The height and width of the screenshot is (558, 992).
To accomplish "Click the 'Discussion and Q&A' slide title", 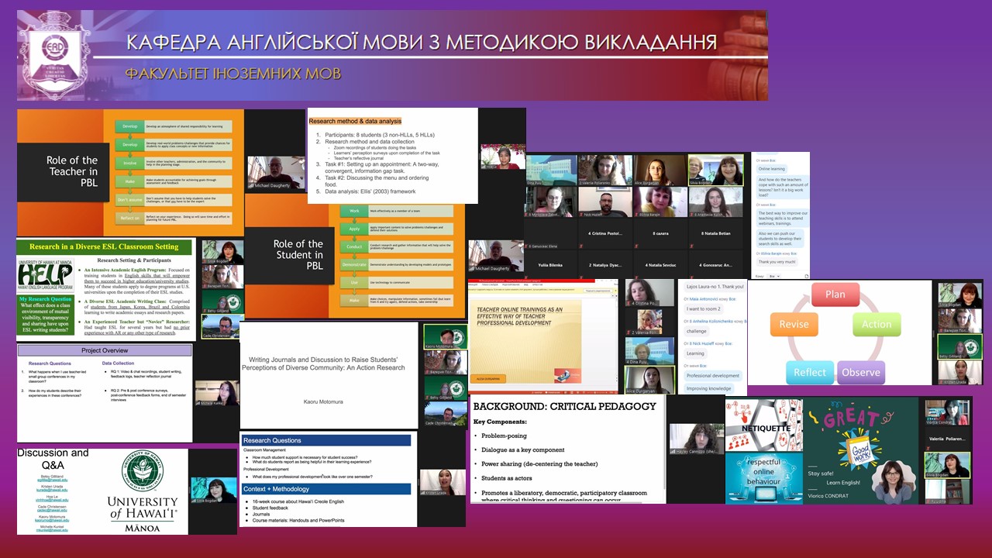I will pyautogui.click(x=53, y=458).
